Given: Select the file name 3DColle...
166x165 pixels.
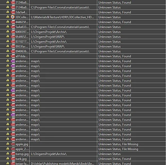Looking at the screenshot, I should click(22, 17).
